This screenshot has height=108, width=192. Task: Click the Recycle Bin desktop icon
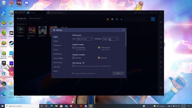(4, 4)
